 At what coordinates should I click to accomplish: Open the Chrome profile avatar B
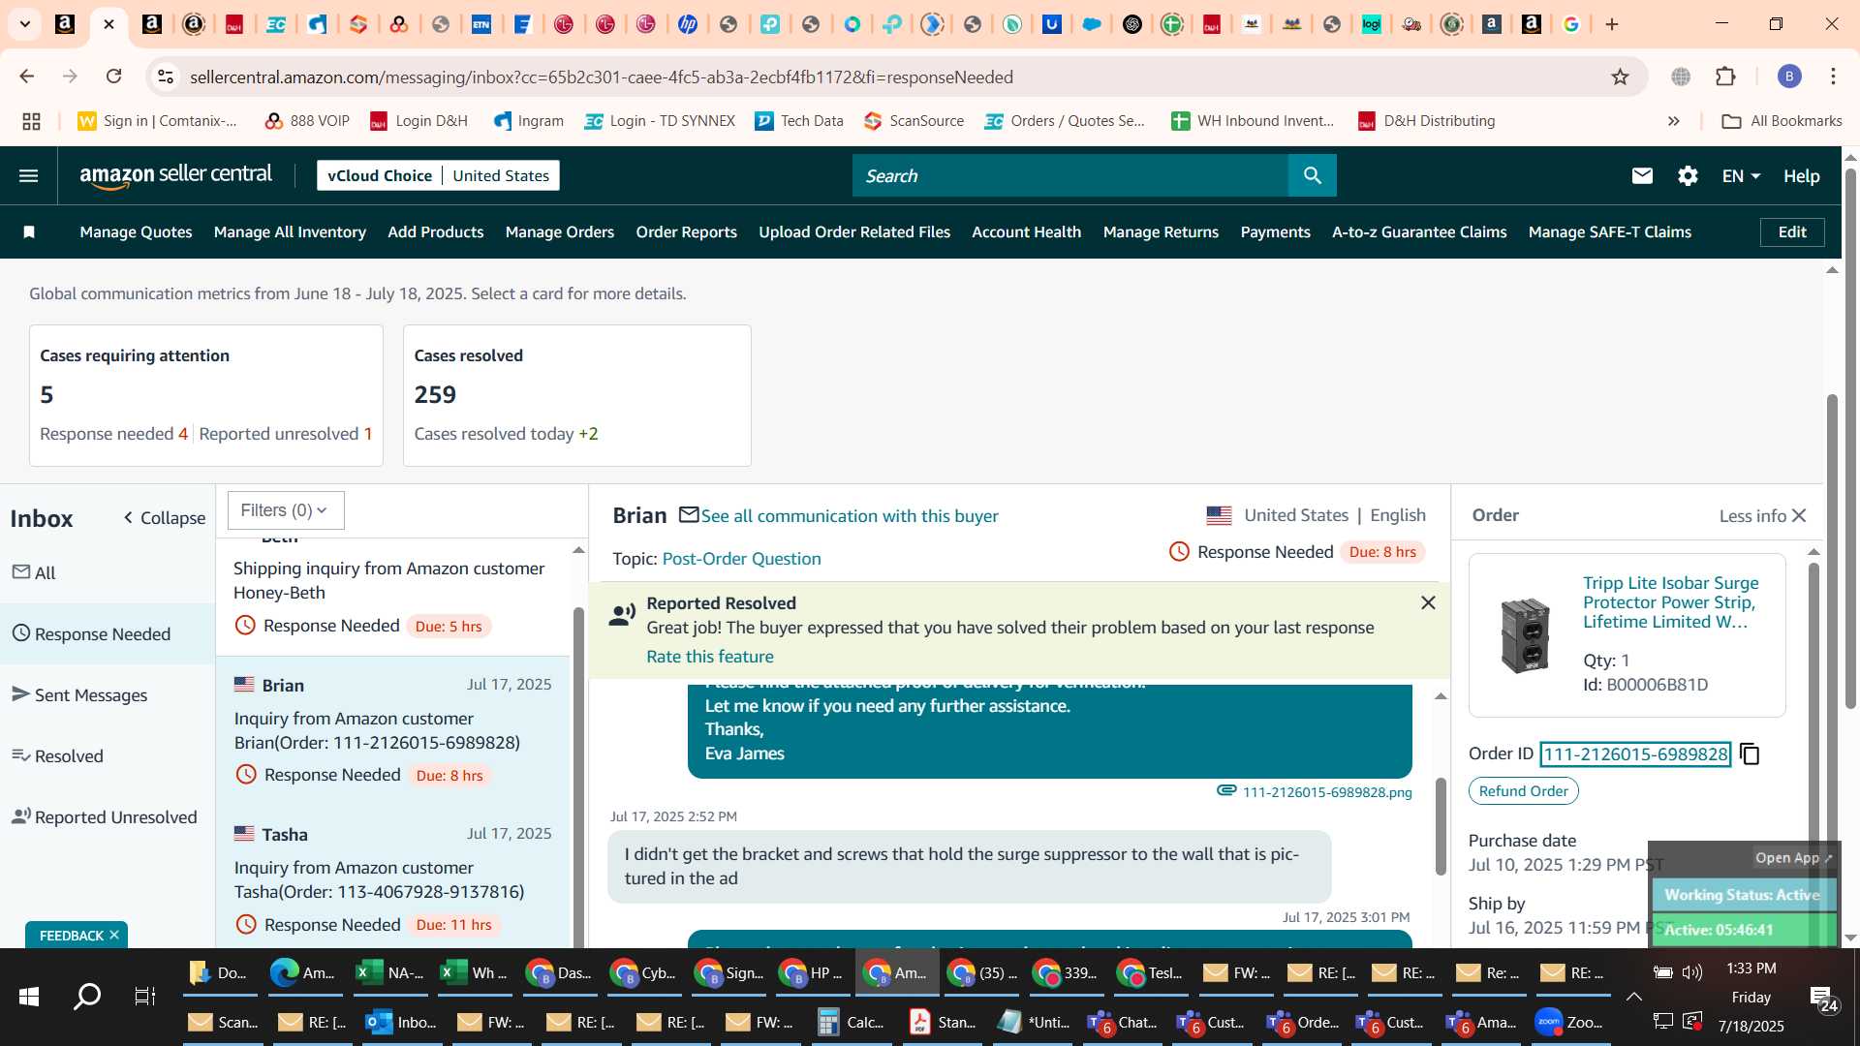point(1789,77)
